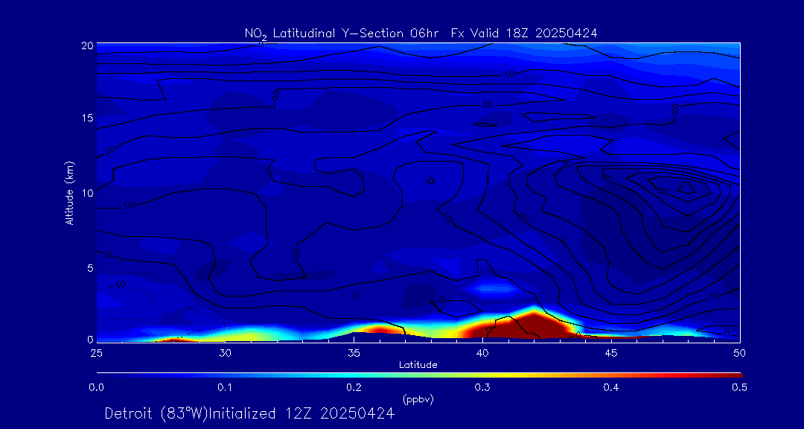Click the colorbar's 0.0 tick label
The width and height of the screenshot is (804, 429).
tap(96, 387)
